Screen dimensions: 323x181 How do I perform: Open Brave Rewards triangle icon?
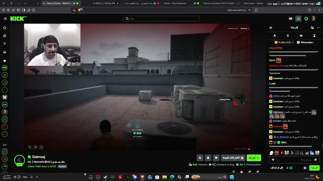74,10
